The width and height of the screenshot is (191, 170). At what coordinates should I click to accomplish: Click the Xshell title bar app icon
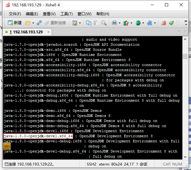pyautogui.click(x=8, y=5)
